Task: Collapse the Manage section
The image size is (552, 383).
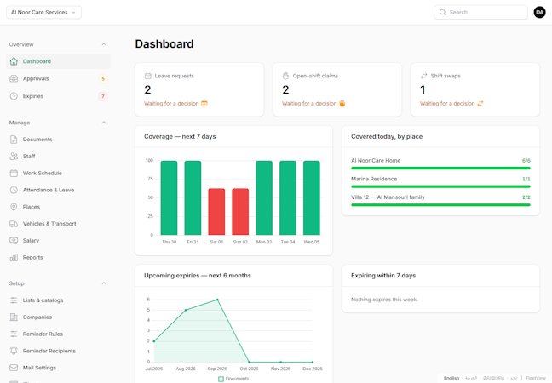Action: click(104, 123)
